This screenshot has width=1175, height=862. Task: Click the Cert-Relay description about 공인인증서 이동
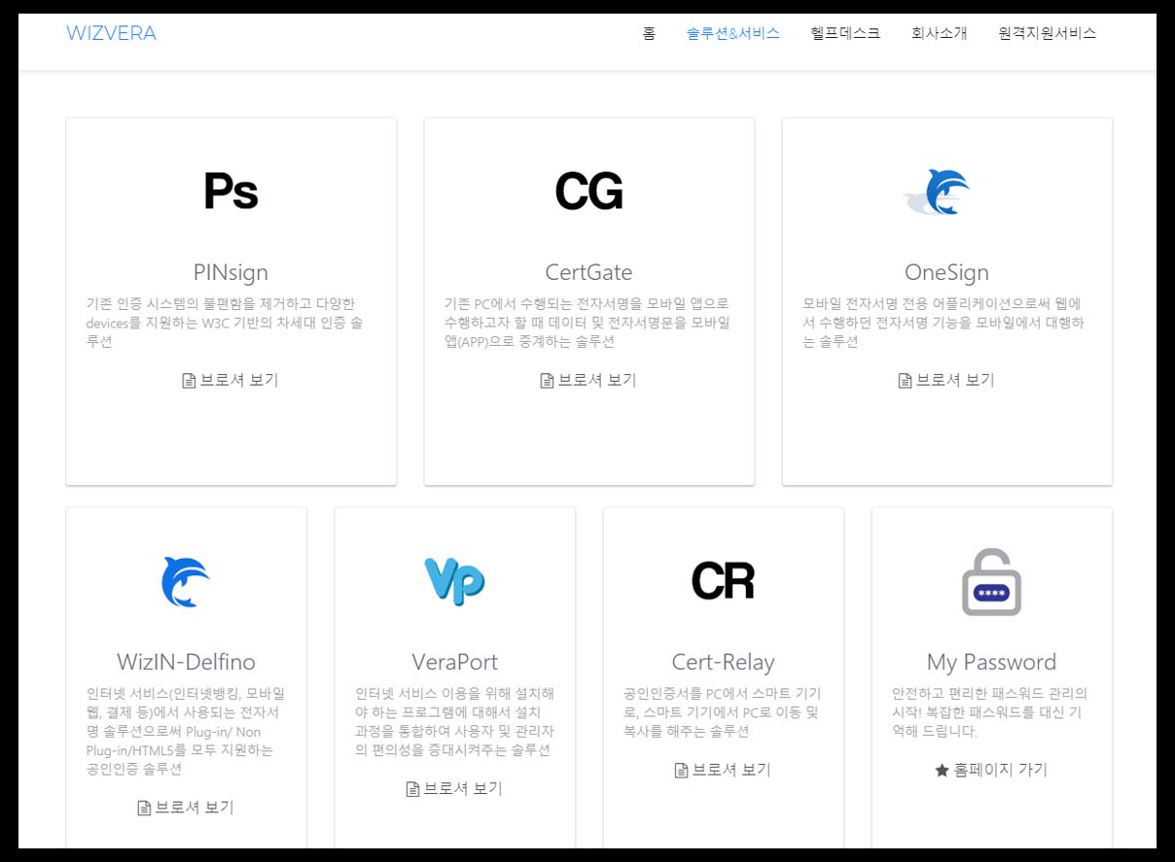[723, 712]
